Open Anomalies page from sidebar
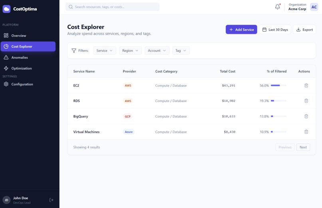The height and width of the screenshot is (208, 322). (28, 57)
